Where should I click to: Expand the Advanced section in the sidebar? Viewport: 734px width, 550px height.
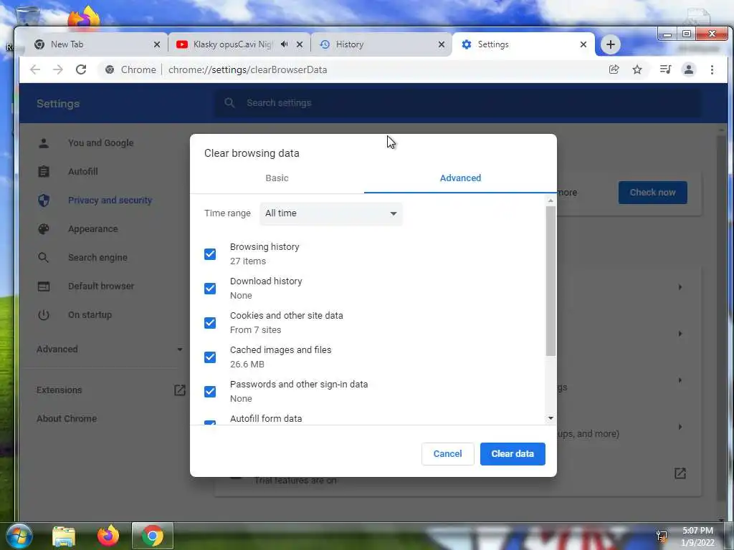[109, 349]
